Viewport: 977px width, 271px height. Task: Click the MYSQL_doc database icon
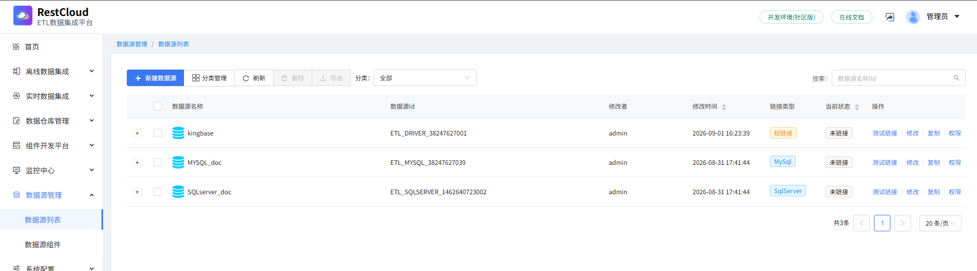[x=178, y=162]
